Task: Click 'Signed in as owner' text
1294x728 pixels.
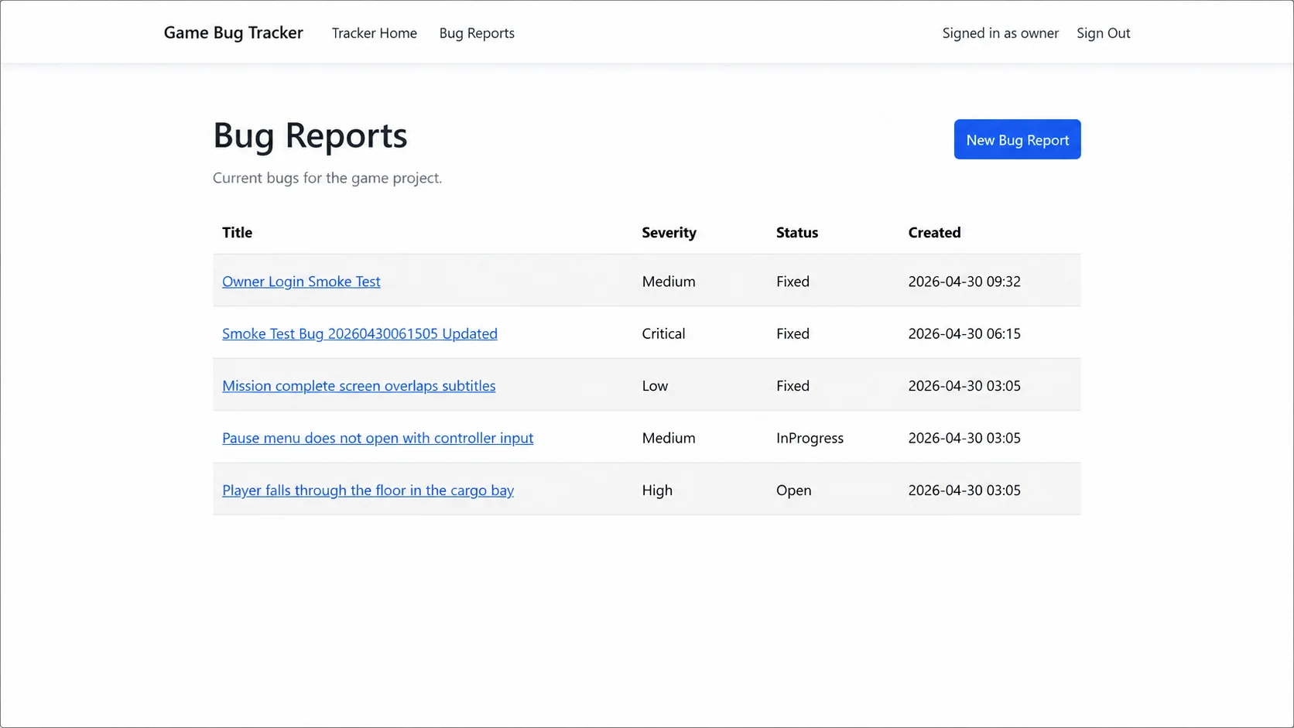Action: [1000, 32]
